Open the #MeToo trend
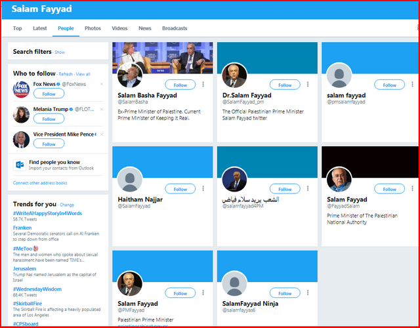 coord(22,249)
